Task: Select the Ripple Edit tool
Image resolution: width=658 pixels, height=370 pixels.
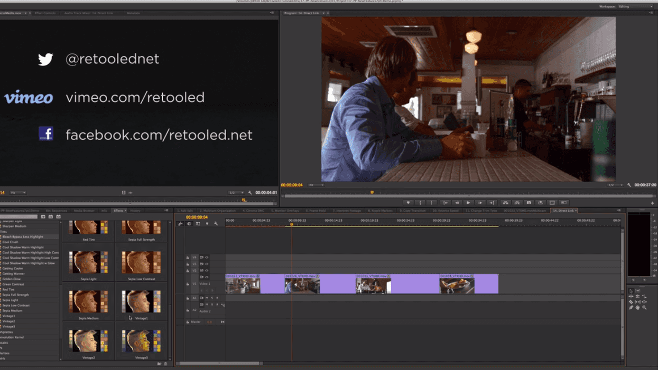Action: (x=631, y=296)
